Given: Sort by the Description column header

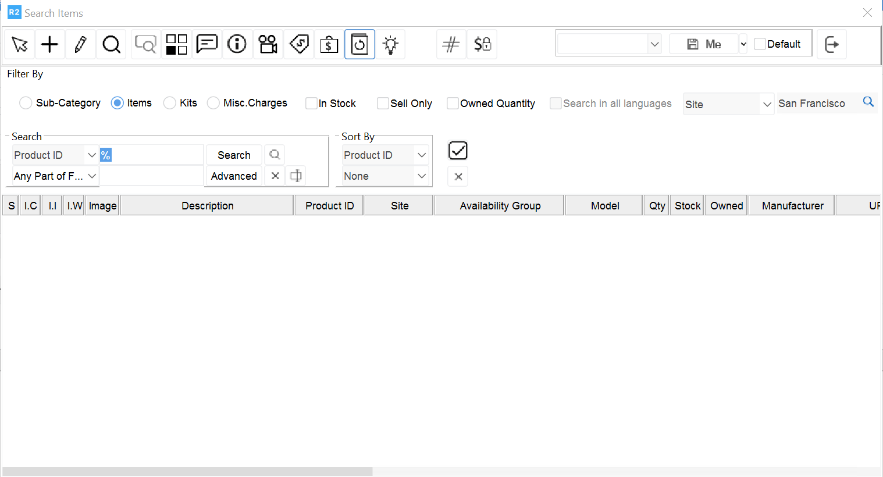Looking at the screenshot, I should [207, 206].
